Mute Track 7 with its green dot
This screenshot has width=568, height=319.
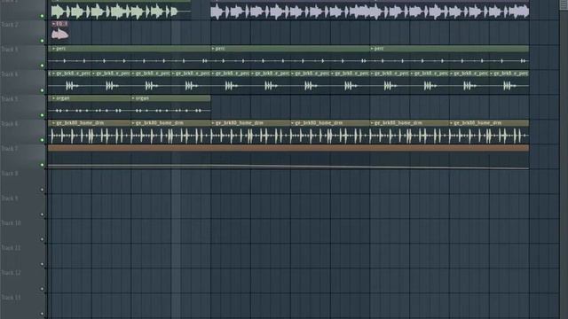[x=42, y=165]
